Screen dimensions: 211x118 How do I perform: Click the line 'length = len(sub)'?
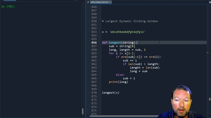tap(145, 68)
